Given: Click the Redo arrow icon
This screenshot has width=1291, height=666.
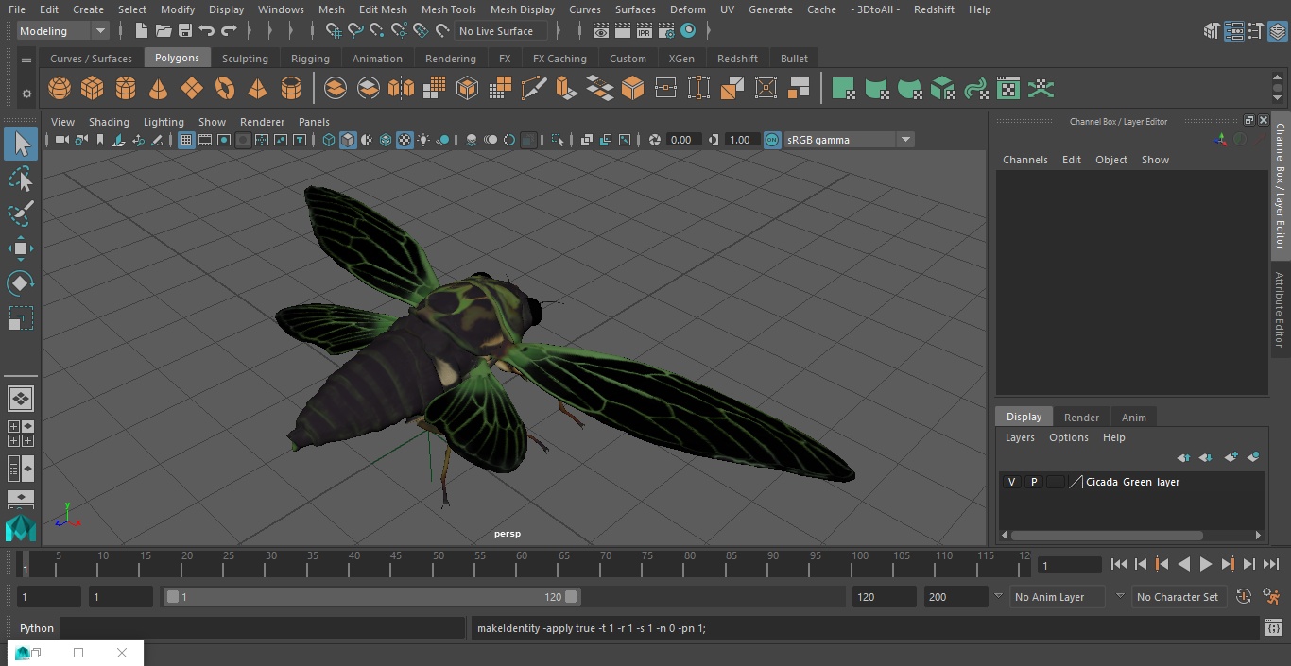Looking at the screenshot, I should pos(229,31).
